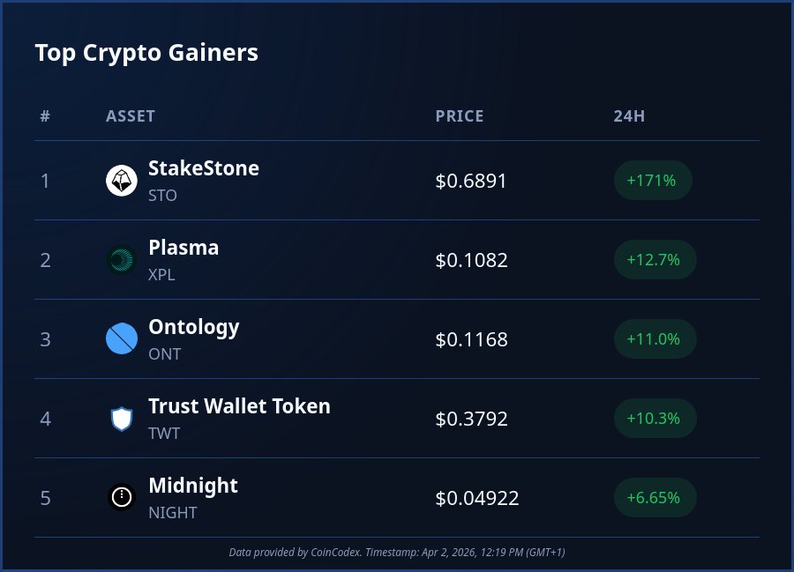Click the +171% gain badge

(652, 181)
